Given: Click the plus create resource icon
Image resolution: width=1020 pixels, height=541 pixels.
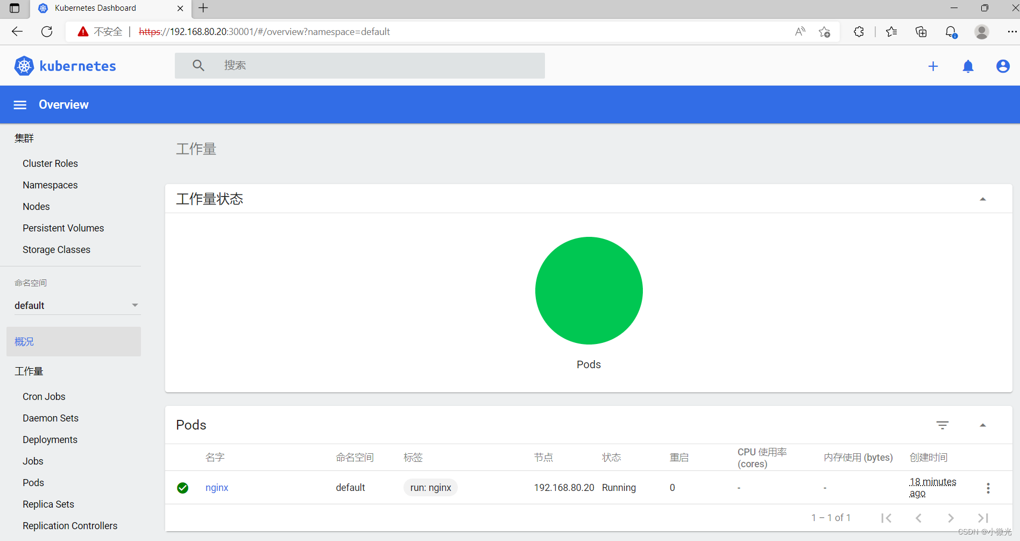Looking at the screenshot, I should tap(933, 66).
